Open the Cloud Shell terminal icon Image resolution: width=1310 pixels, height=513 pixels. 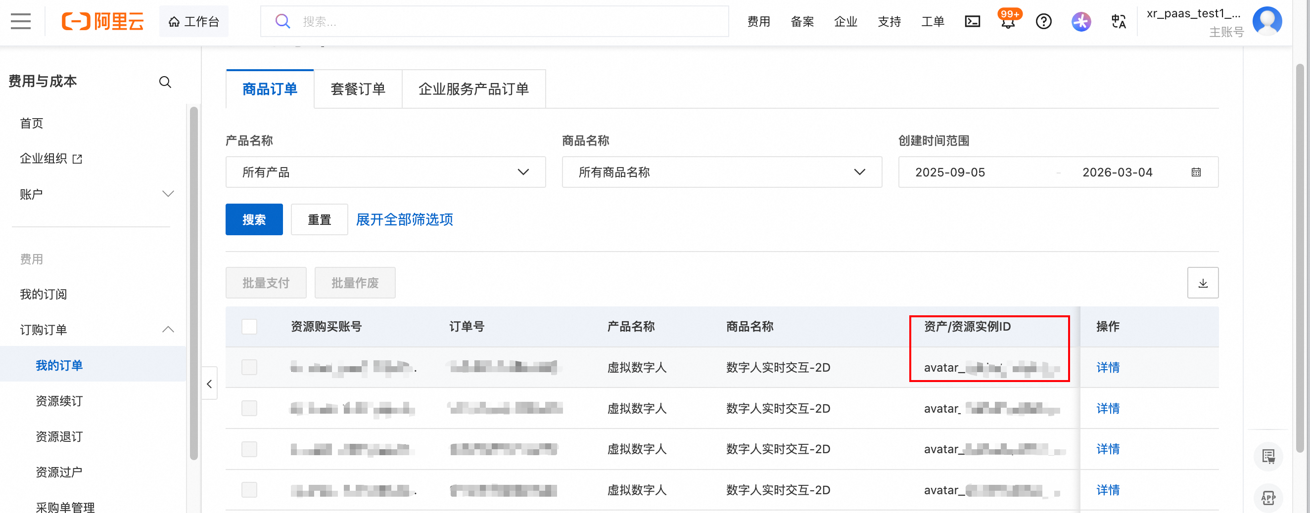click(x=972, y=21)
